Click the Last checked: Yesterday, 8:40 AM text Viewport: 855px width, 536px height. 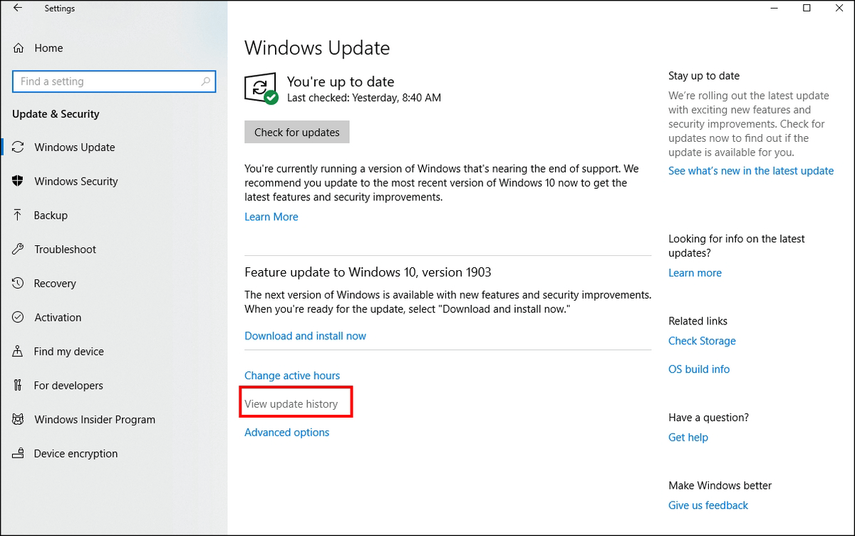pyautogui.click(x=364, y=98)
